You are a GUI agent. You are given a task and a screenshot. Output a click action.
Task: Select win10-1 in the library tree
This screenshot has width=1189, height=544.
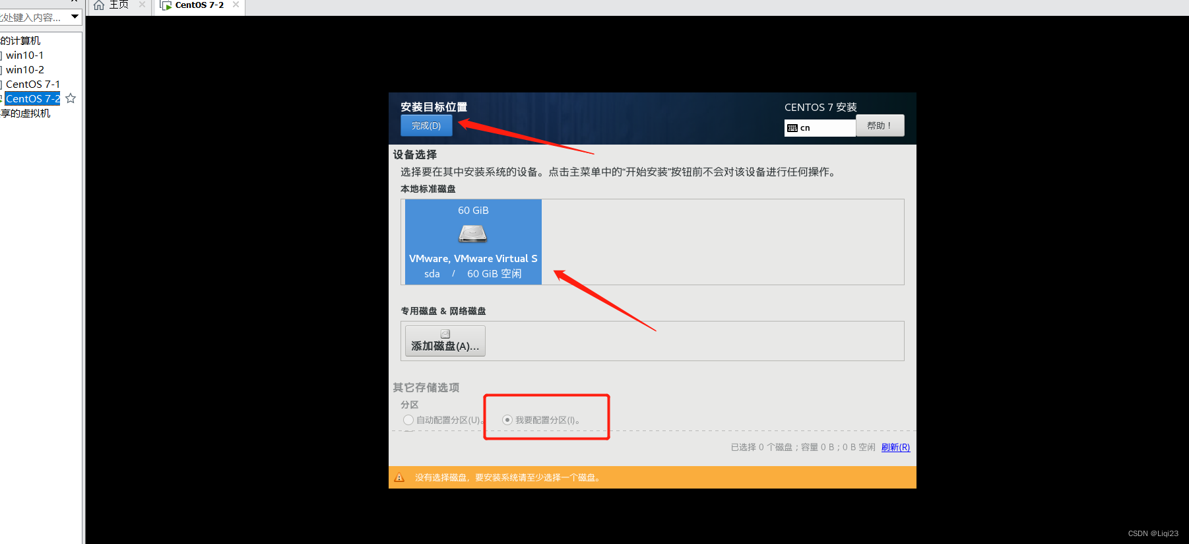[x=24, y=55]
